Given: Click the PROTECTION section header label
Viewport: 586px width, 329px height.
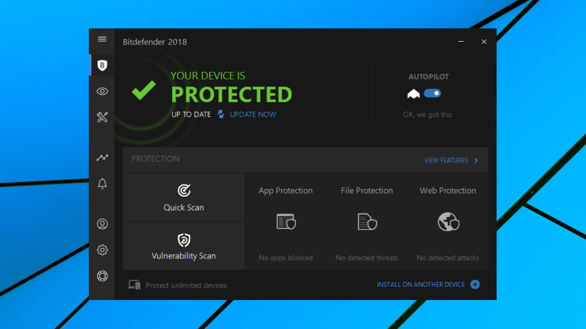Looking at the screenshot, I should [155, 159].
